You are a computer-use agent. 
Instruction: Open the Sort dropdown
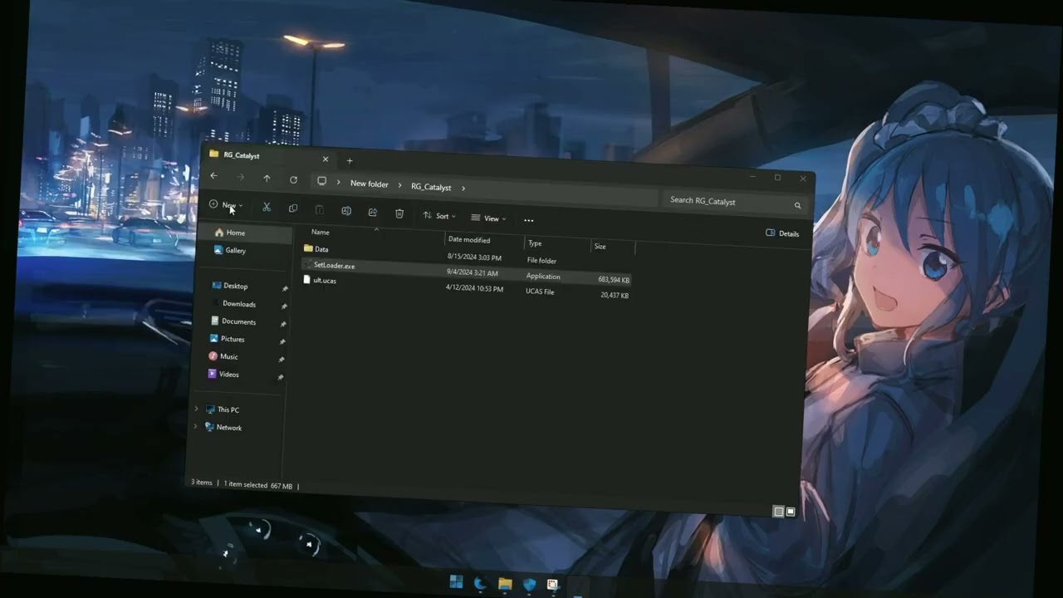pos(439,216)
